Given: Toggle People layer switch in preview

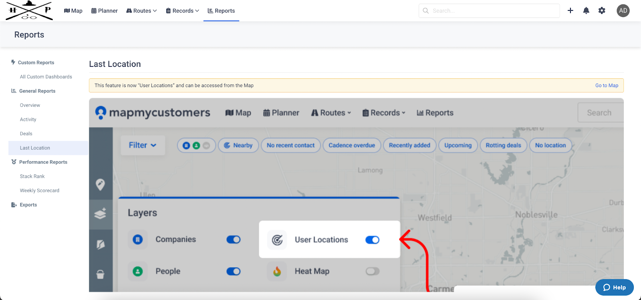Looking at the screenshot, I should pos(234,272).
